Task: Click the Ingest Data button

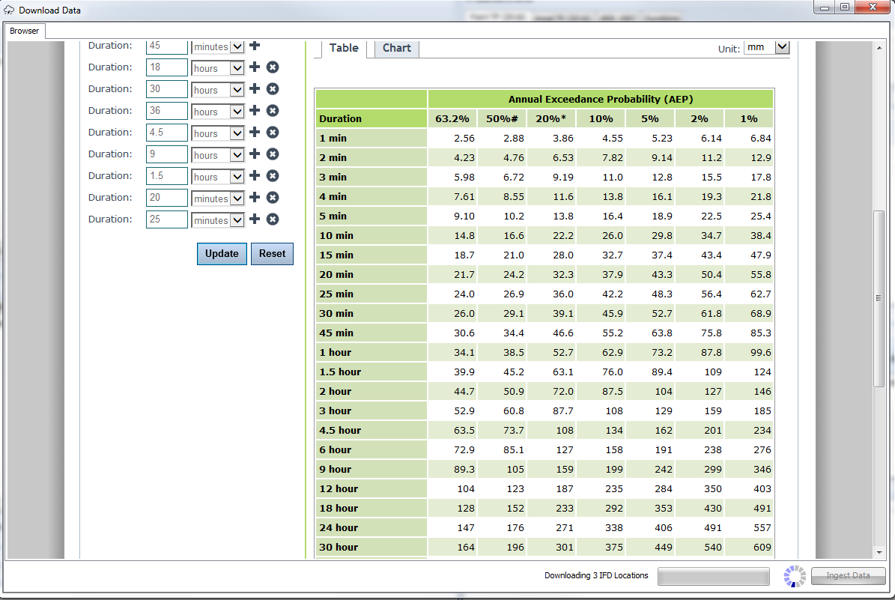Action: [x=849, y=575]
